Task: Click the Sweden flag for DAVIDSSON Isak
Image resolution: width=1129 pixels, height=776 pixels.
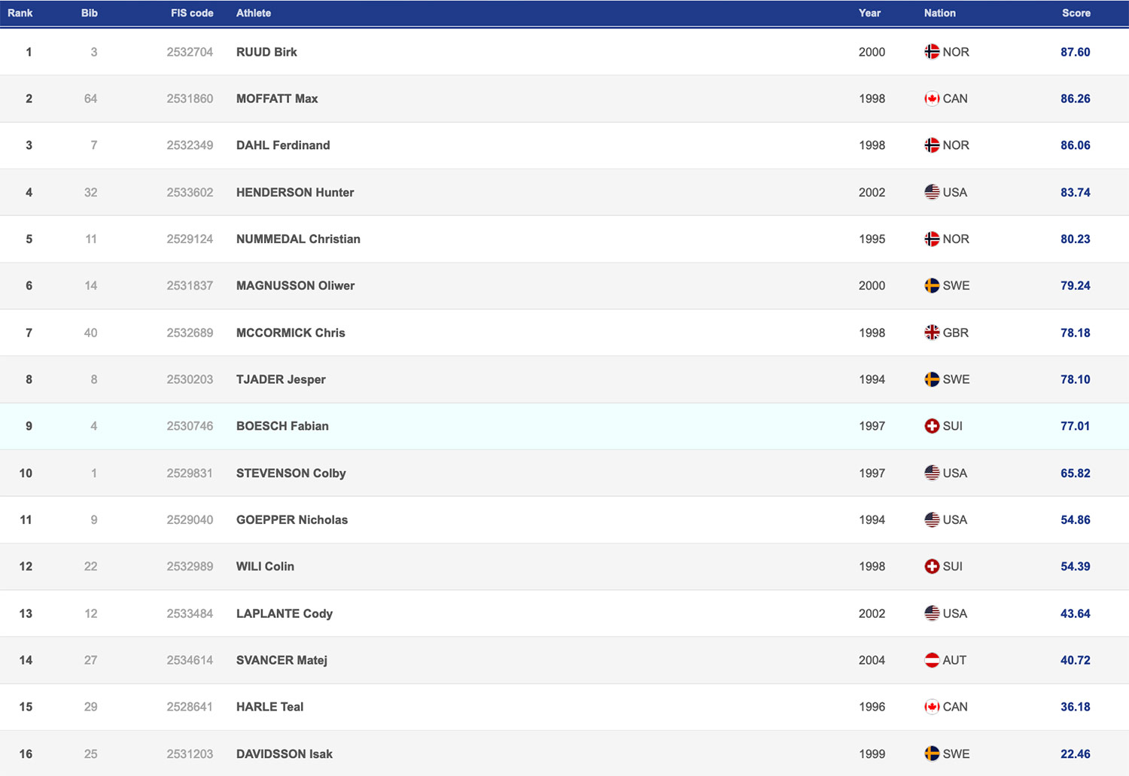Action: click(932, 754)
